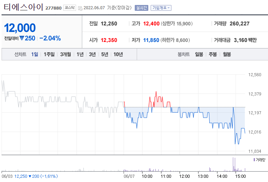Viewport: 268px width, 182px height.
Task: Click the 06/03 date label
Action: (x=7, y=176)
